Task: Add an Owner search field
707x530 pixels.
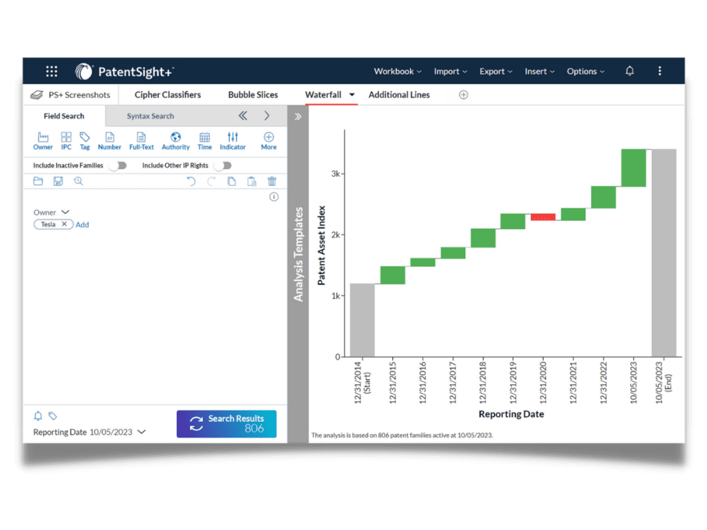Action: (43, 141)
